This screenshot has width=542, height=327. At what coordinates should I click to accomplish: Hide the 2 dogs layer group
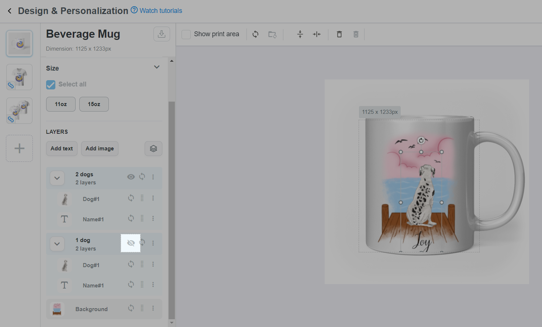pos(131,177)
